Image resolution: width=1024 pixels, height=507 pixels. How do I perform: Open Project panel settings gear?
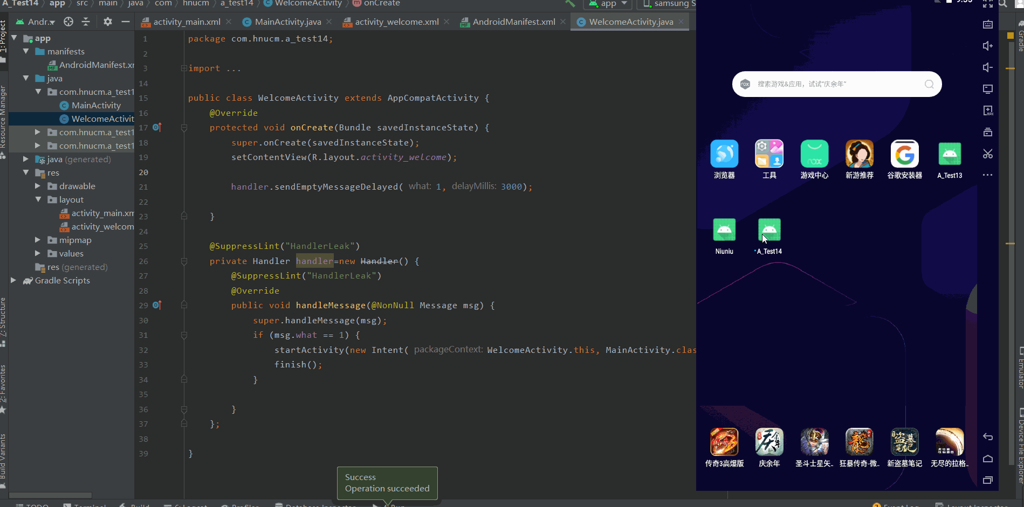[108, 22]
